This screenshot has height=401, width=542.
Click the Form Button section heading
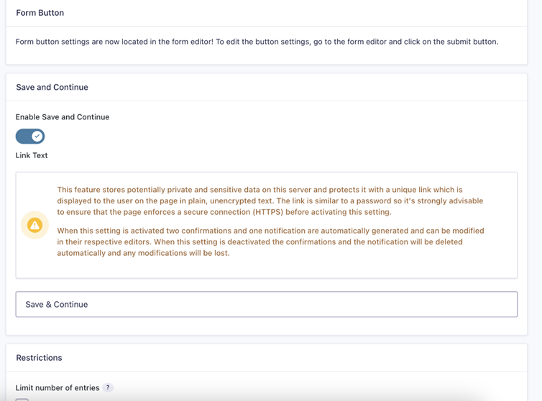tap(40, 13)
